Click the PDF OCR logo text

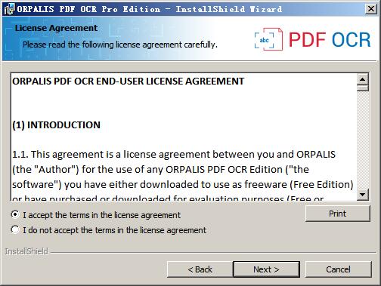(x=330, y=40)
